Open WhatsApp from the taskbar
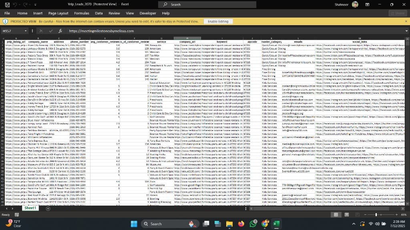 253,224
